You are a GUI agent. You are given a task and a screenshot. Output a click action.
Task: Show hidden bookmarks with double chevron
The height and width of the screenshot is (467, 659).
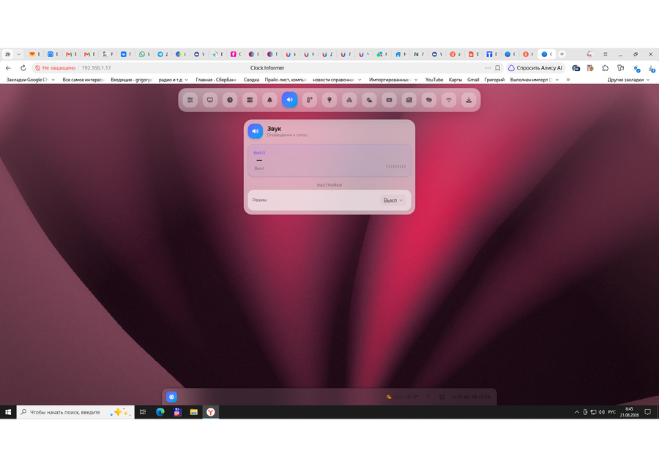pos(568,80)
